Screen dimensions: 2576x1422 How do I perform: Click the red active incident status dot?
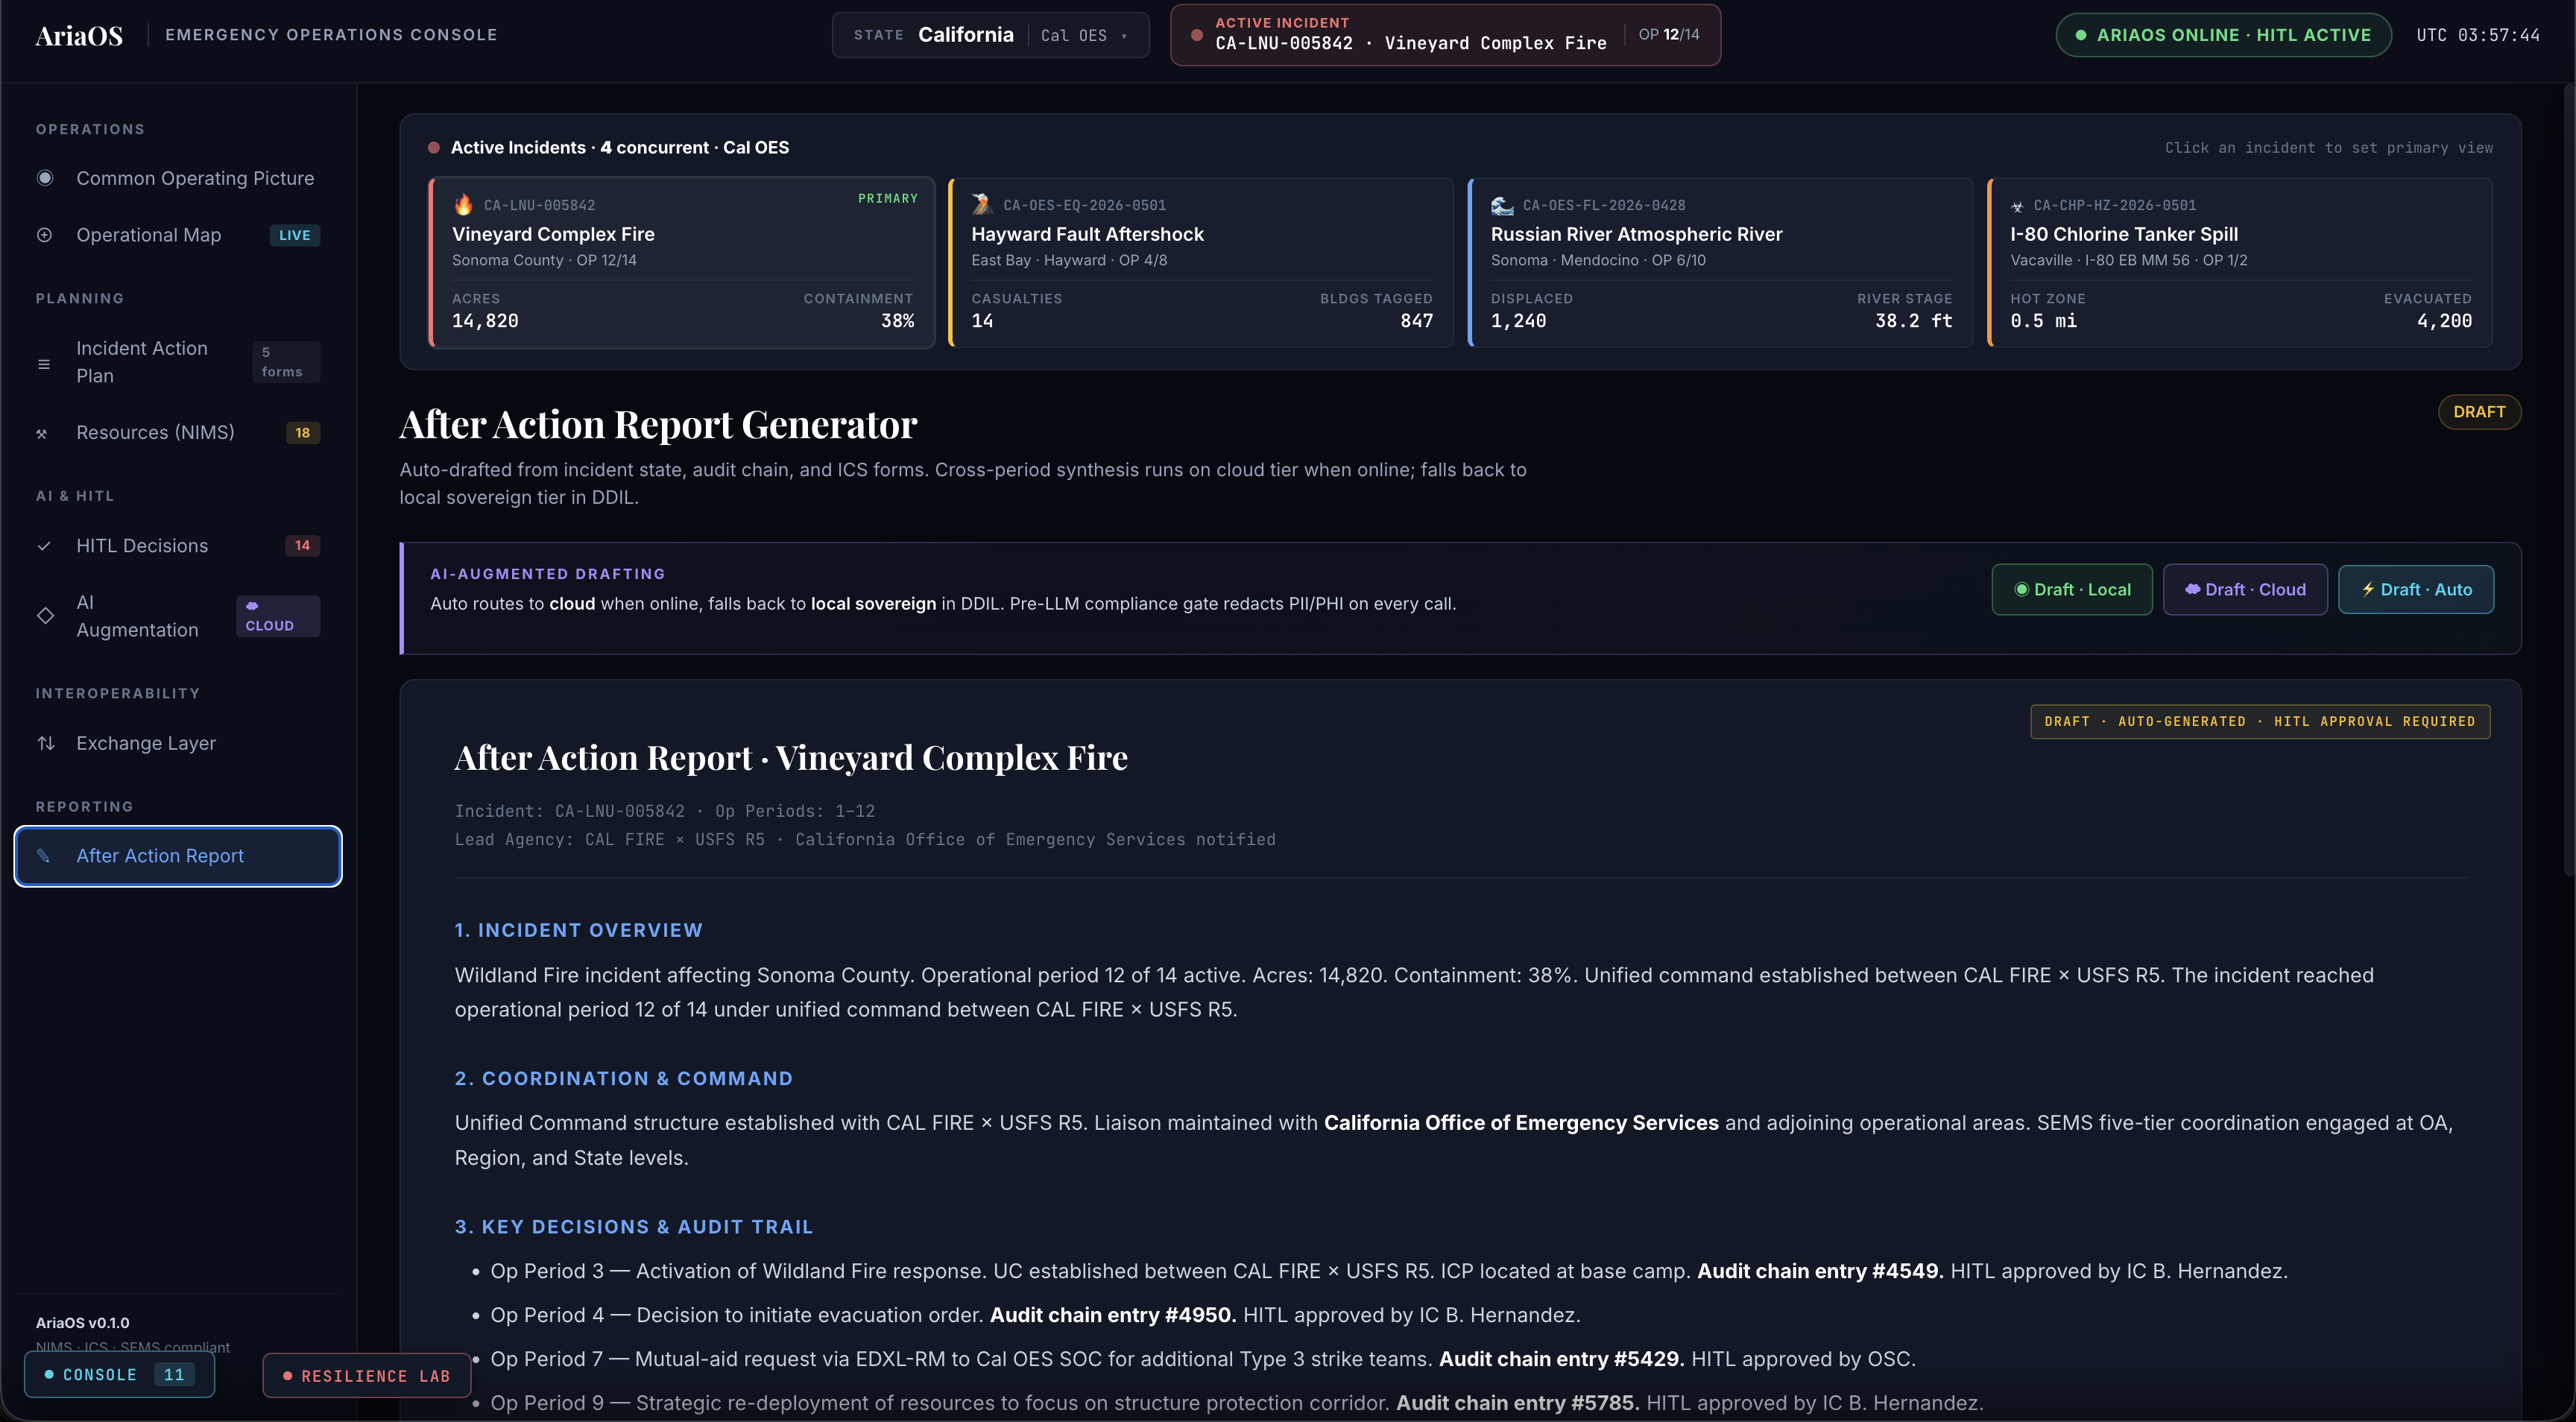[x=1197, y=35]
